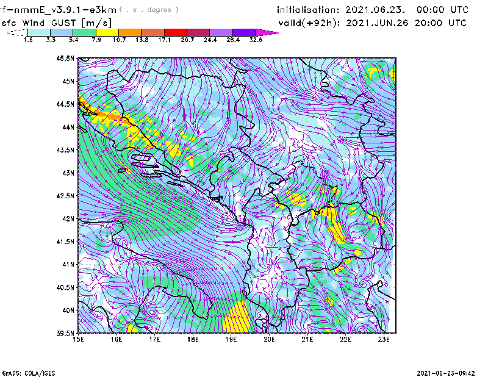Click the 18E longitude label
The image size is (488, 377).
click(193, 339)
